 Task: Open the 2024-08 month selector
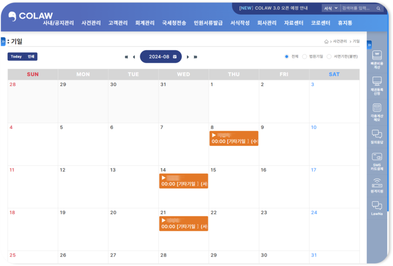click(161, 56)
